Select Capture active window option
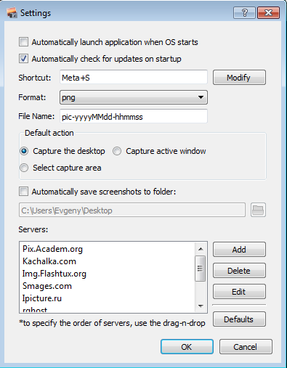Viewport: 287px width, 368px height. tap(117, 151)
